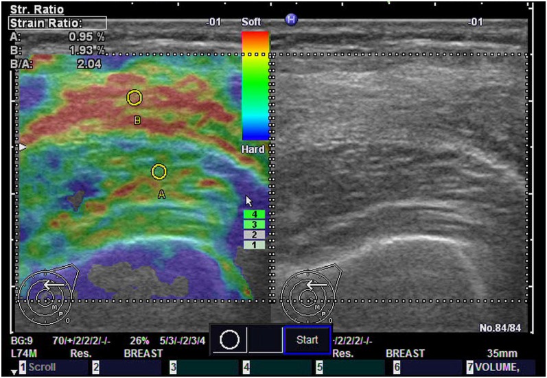This screenshot has height=378, width=547.
Task: Choose elasticity score 3
Action: click(x=255, y=224)
